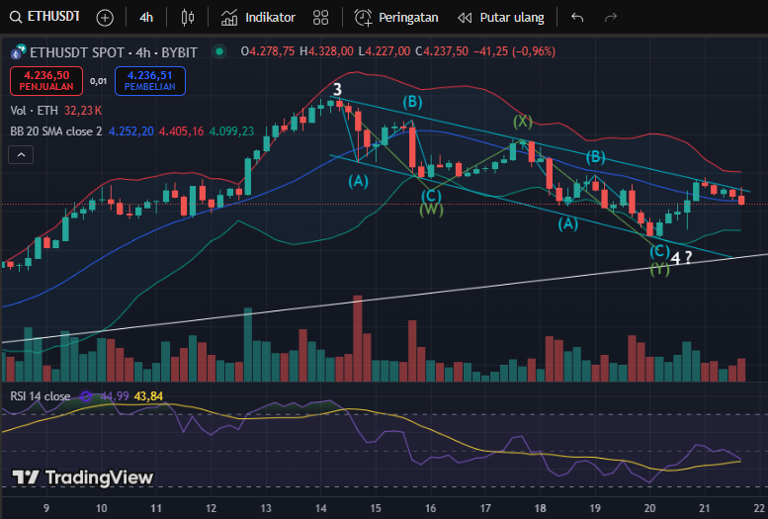This screenshot has height=519, width=768.
Task: Select the Vol · ETH indicator label
Action: (x=34, y=111)
